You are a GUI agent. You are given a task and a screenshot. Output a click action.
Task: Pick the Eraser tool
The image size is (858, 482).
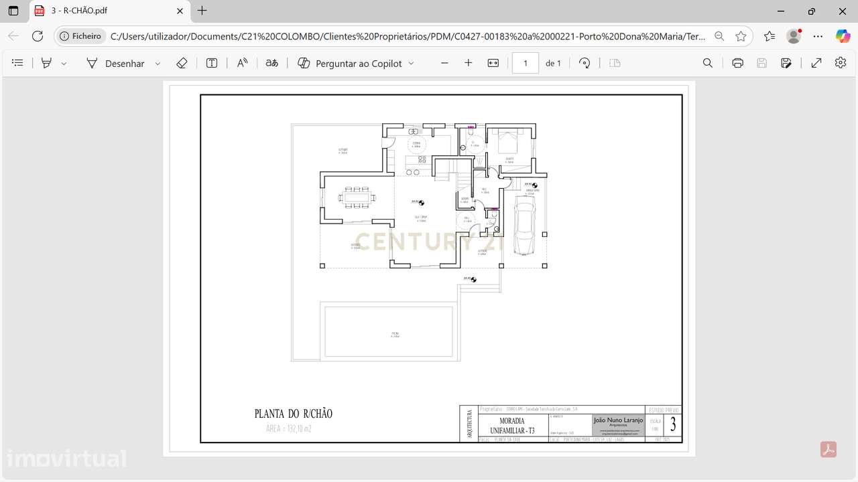tap(182, 63)
